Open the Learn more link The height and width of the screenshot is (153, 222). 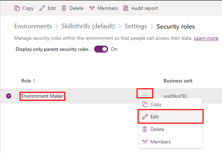206,38
